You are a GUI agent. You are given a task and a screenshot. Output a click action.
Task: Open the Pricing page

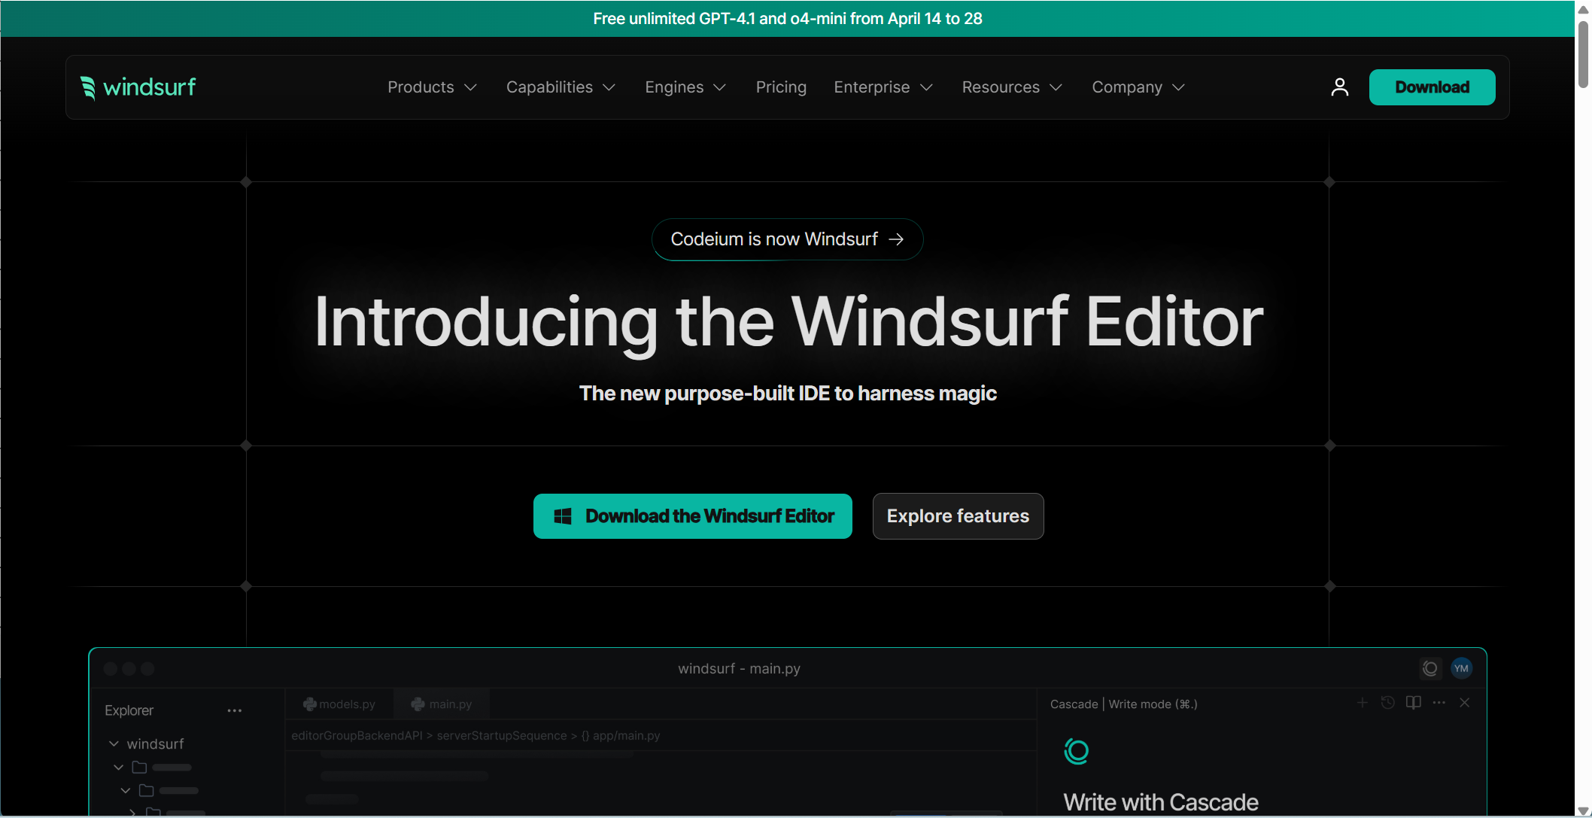pos(781,87)
